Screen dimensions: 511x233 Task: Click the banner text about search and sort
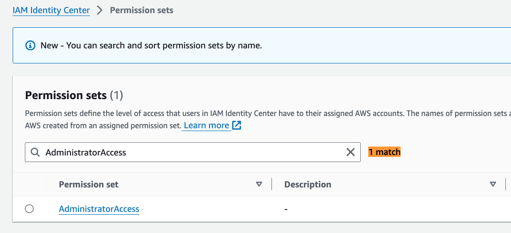point(151,46)
